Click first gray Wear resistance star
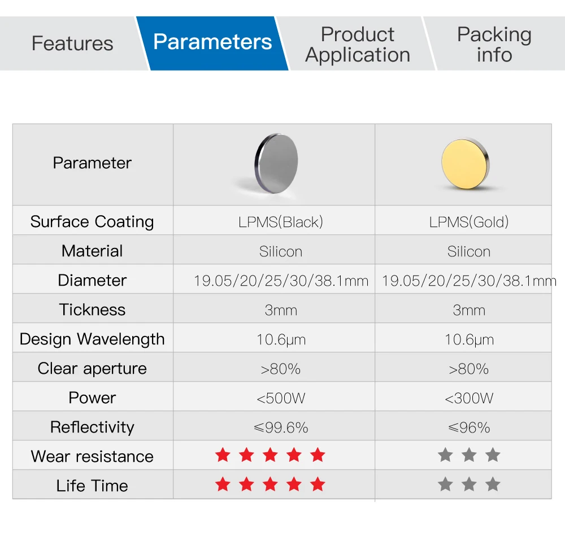 (x=445, y=455)
